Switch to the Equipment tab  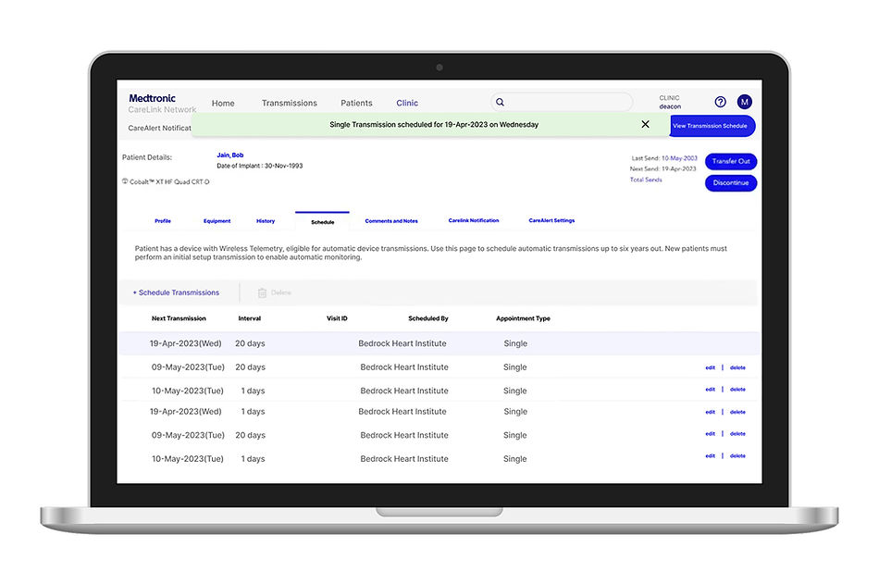(x=217, y=221)
